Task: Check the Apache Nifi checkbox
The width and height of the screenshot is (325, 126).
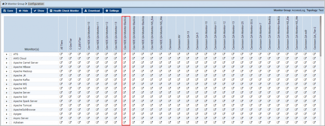Action: pos(10,88)
